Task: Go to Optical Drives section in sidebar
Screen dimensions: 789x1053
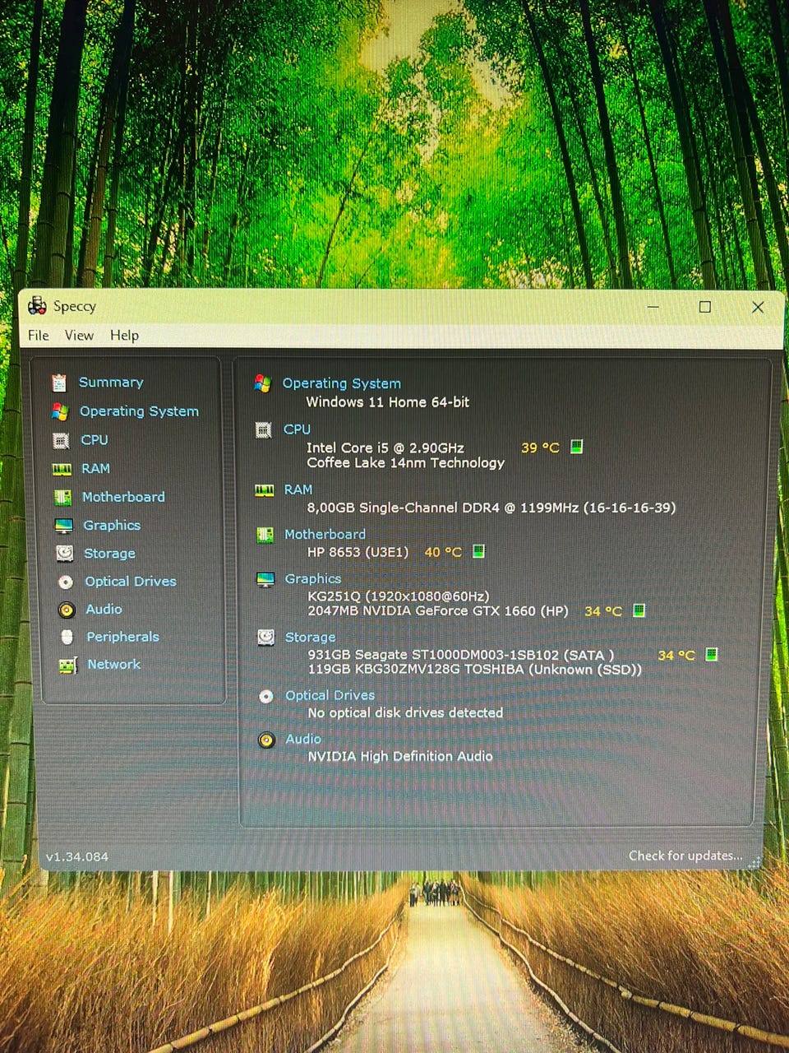Action: (131, 582)
